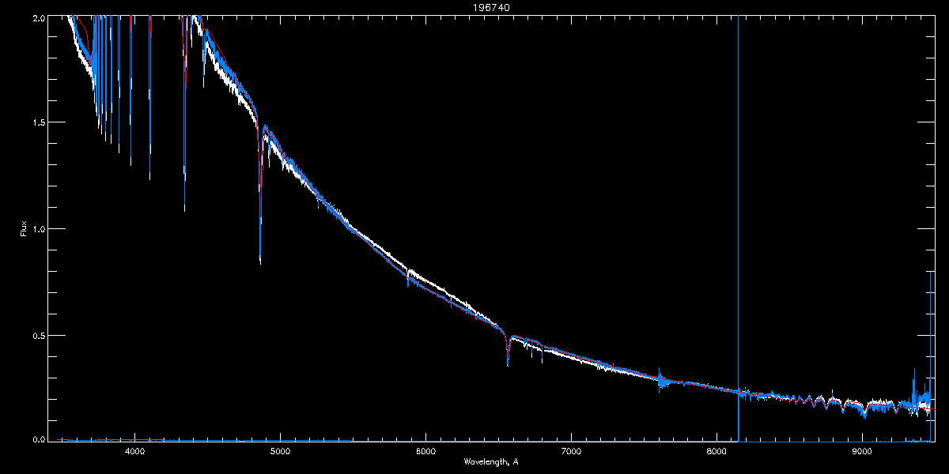Viewport: 949px width, 474px height.
Task: Click the 1.0 flux tick label
Action: click(38, 229)
